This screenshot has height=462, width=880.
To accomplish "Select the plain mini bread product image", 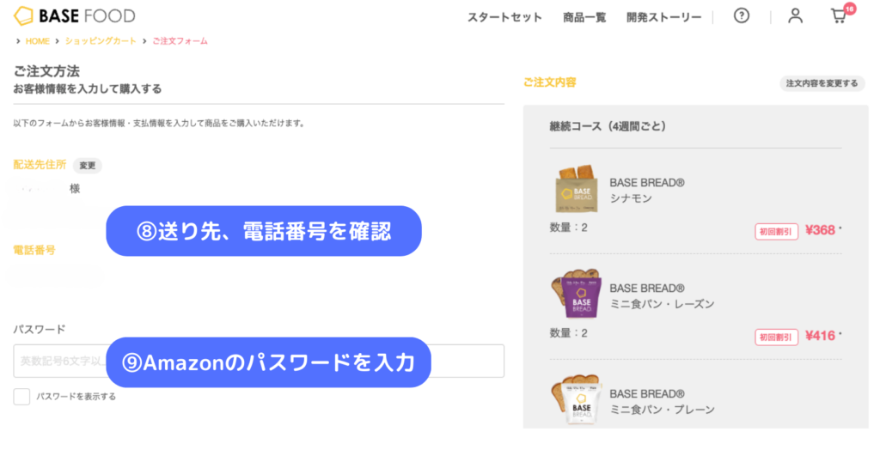I will (577, 399).
